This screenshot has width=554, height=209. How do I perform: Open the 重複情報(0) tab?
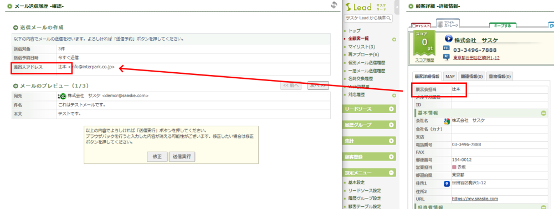point(499,76)
